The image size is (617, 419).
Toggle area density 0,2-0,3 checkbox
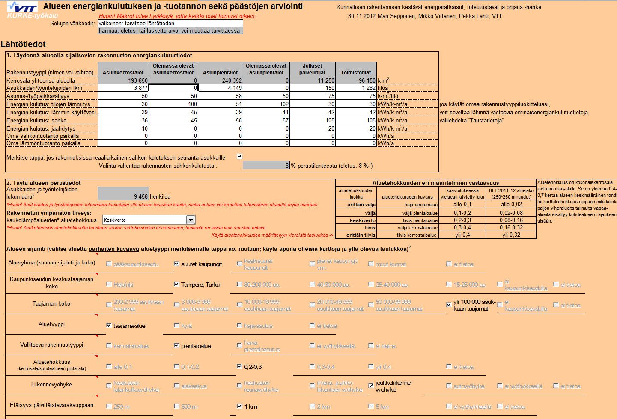(x=239, y=366)
